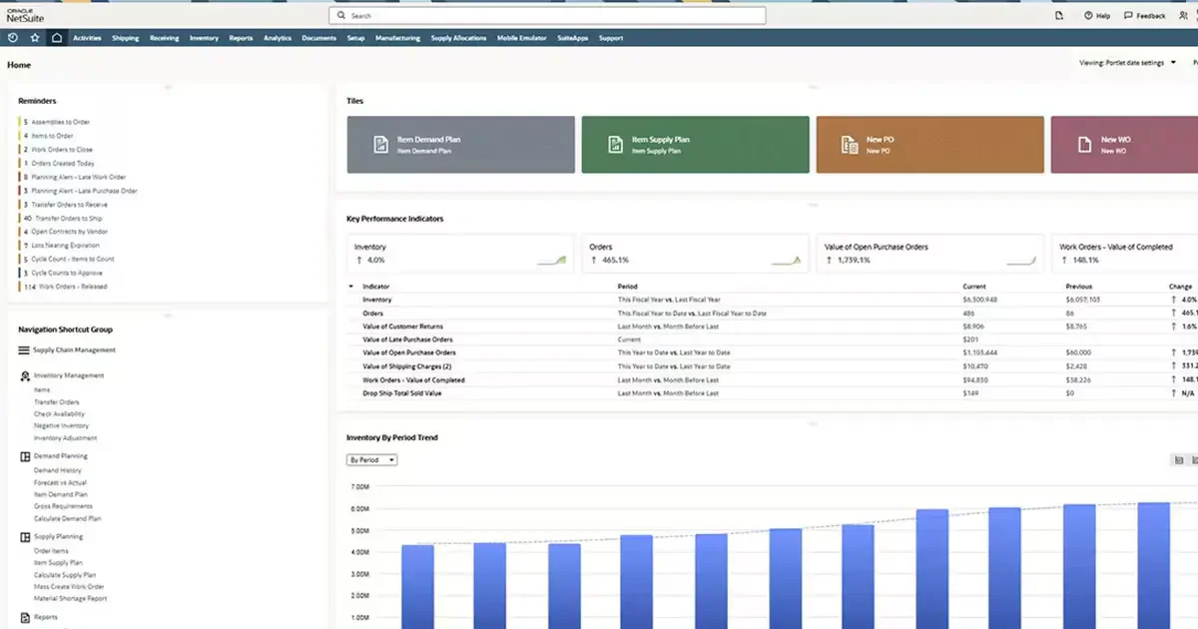Open the Receiving menu
The height and width of the screenshot is (629, 1198).
pos(165,38)
